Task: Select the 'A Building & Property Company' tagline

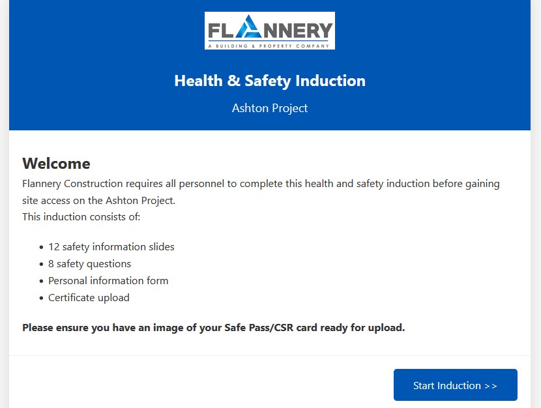Action: pyautogui.click(x=269, y=45)
